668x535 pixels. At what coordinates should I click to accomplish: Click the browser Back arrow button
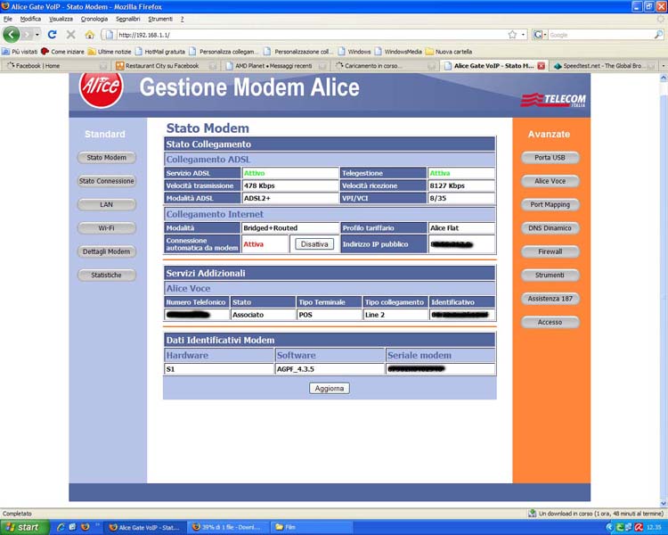pos(11,35)
